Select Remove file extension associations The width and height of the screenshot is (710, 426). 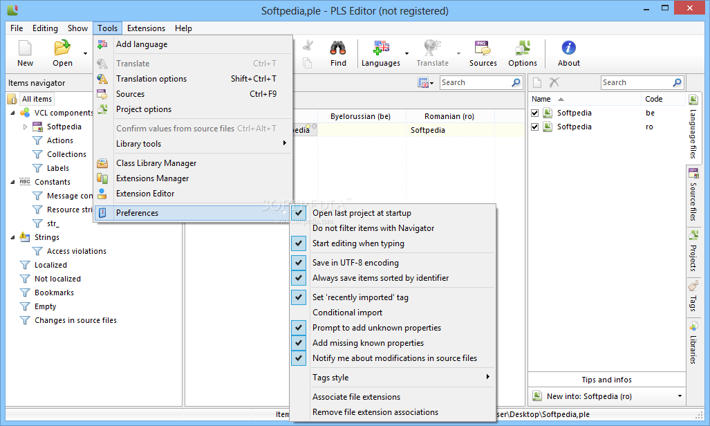(x=393, y=412)
